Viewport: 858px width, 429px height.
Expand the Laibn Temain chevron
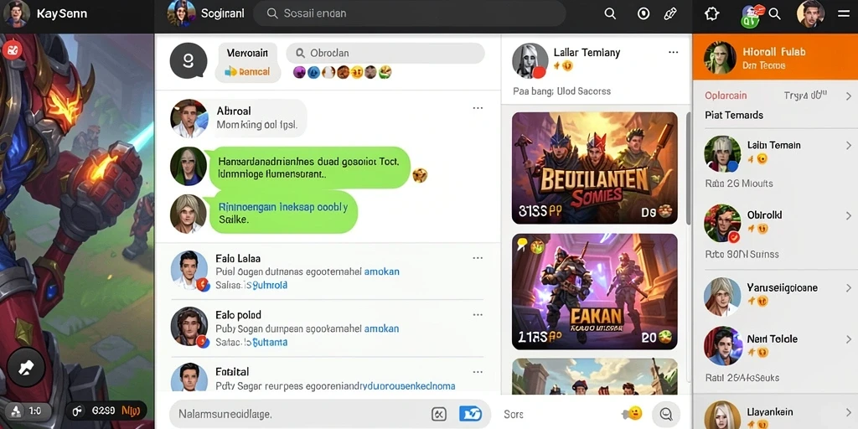click(x=849, y=146)
